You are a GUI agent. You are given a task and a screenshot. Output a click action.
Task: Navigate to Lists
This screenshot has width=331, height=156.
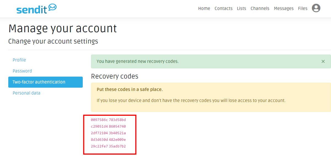pos(241,9)
